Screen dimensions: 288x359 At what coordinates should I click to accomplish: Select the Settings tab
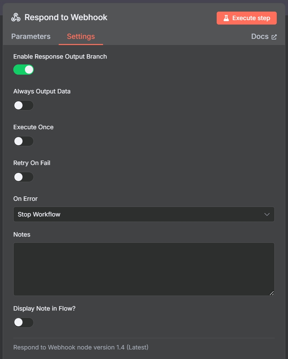click(81, 36)
